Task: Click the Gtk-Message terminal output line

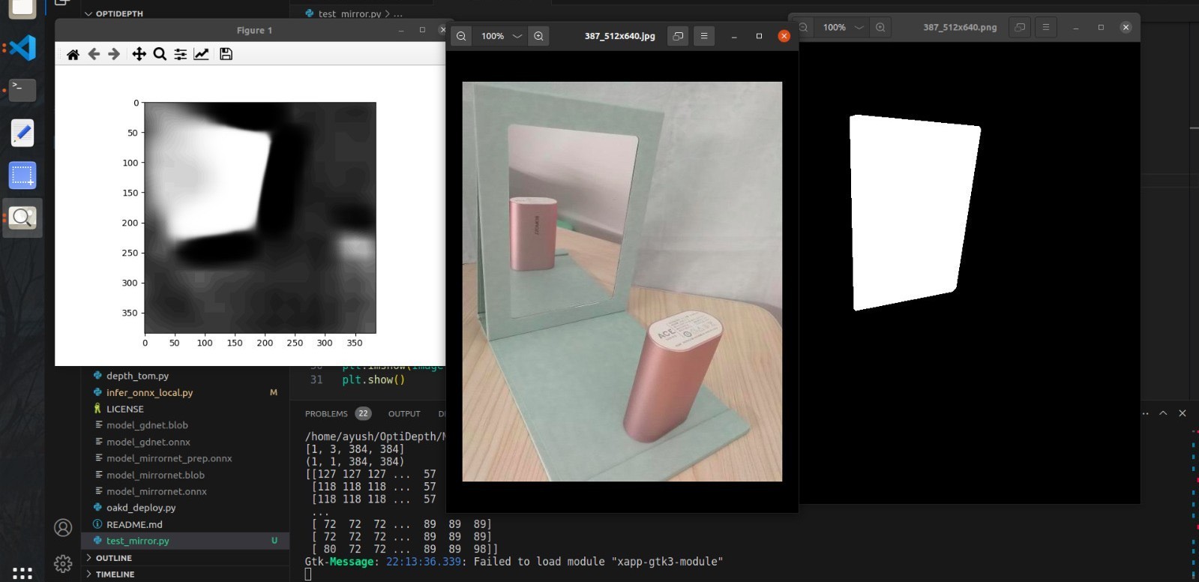Action: pyautogui.click(x=514, y=562)
